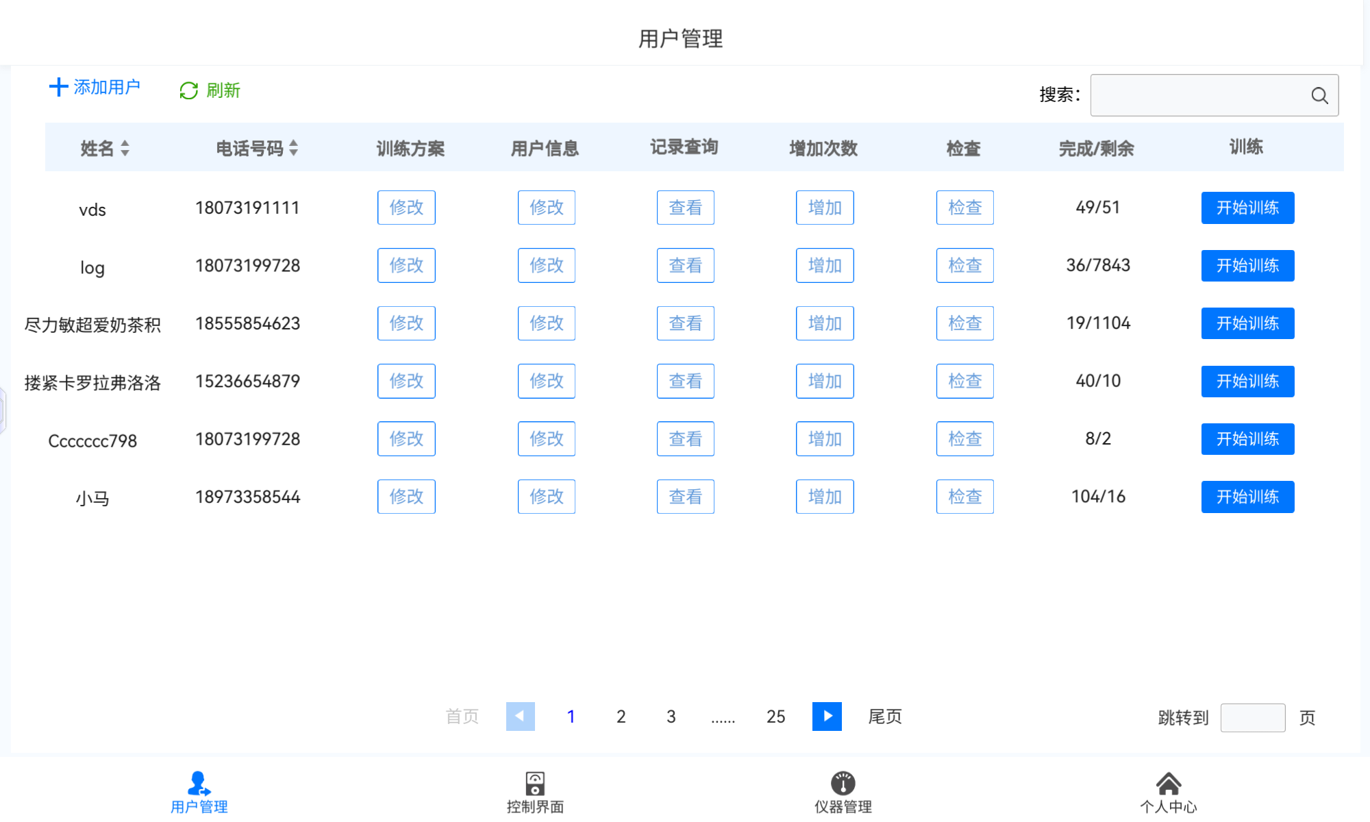Click 增加 button for user log

pos(824,266)
